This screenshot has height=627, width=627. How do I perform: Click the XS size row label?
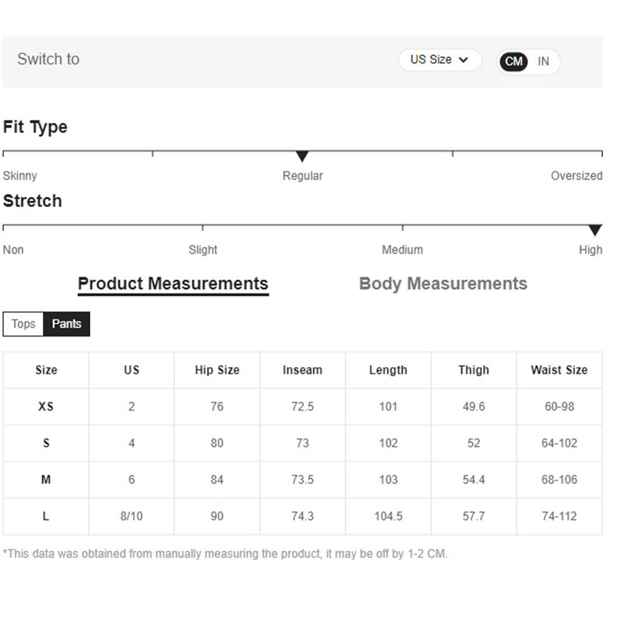click(x=46, y=407)
